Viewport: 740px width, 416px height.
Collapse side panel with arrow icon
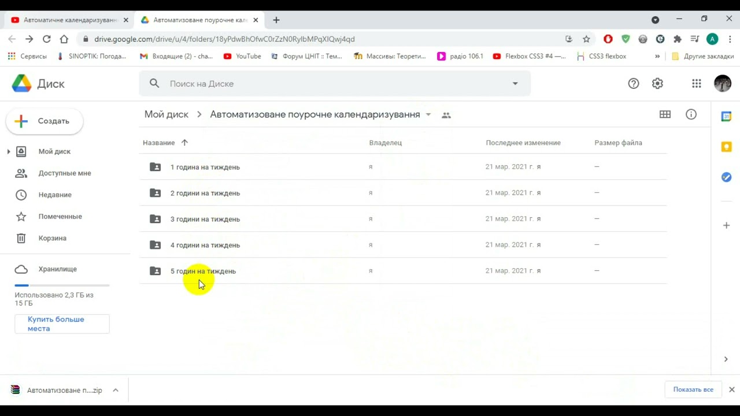click(726, 359)
